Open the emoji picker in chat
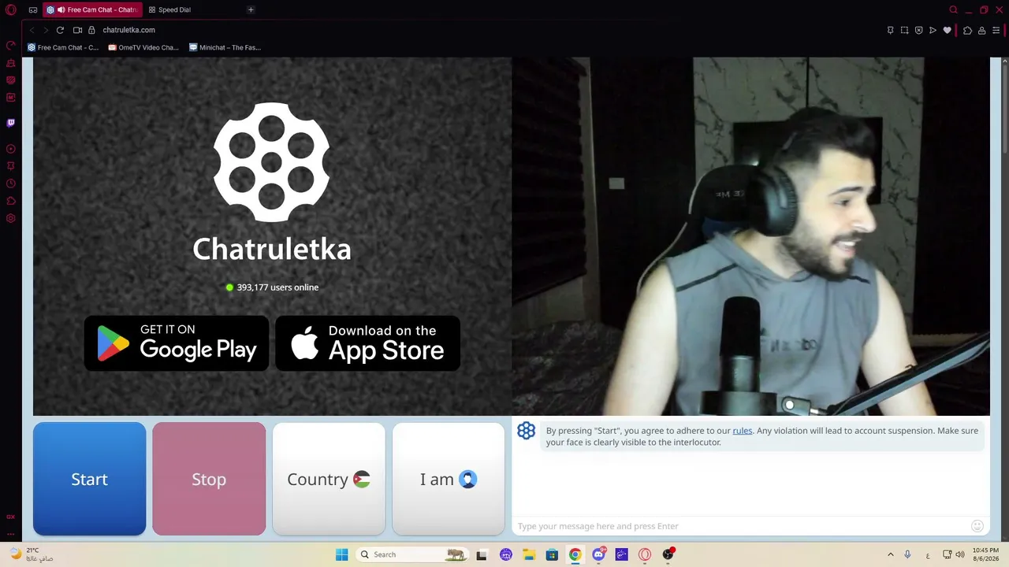 point(977,526)
